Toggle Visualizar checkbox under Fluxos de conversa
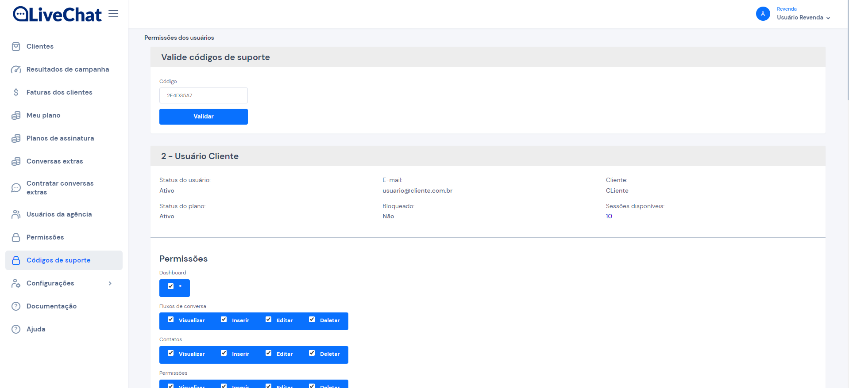 171,320
